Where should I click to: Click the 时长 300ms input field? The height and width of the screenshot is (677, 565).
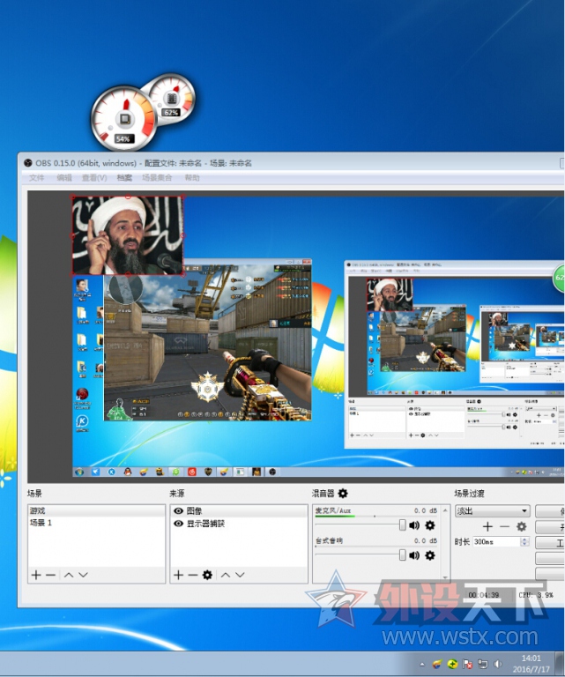pyautogui.click(x=496, y=541)
